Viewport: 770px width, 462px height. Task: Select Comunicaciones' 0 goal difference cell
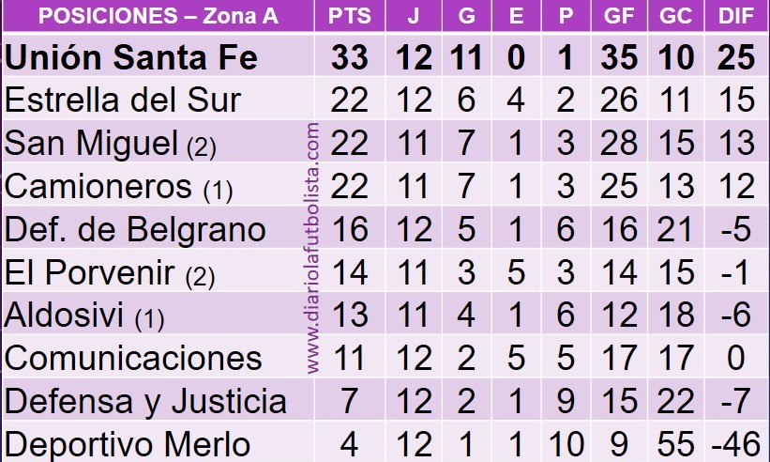pos(736,358)
